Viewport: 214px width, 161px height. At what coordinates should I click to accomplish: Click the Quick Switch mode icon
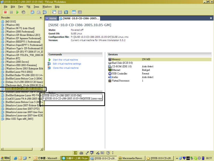[60, 12]
